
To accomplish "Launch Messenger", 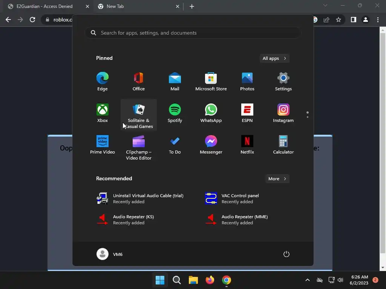I will tap(211, 145).
